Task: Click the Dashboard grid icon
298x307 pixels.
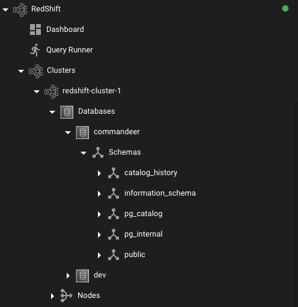Action: coord(35,29)
